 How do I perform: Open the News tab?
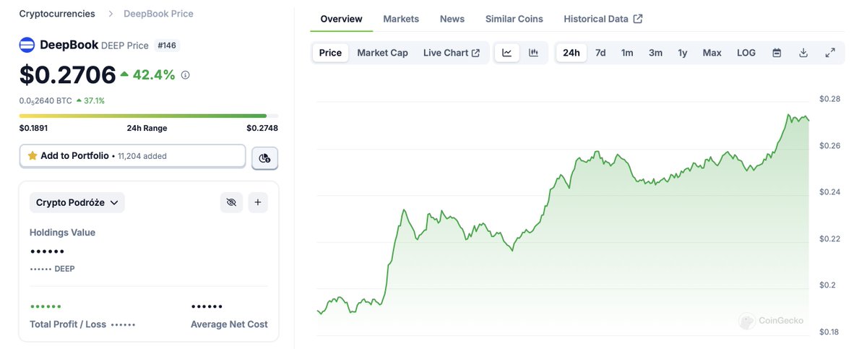(x=452, y=19)
